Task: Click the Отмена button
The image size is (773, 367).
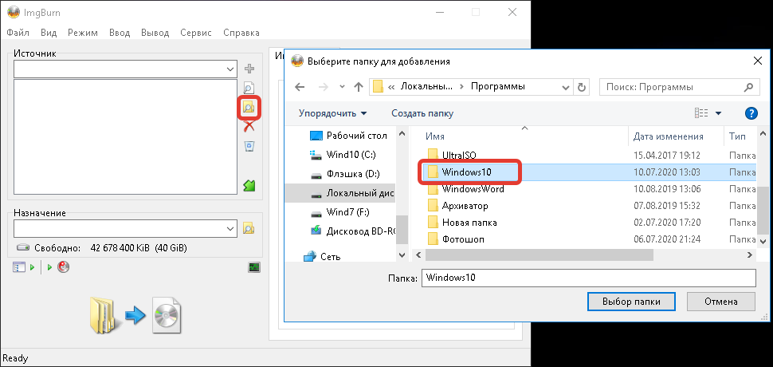Action: [720, 302]
